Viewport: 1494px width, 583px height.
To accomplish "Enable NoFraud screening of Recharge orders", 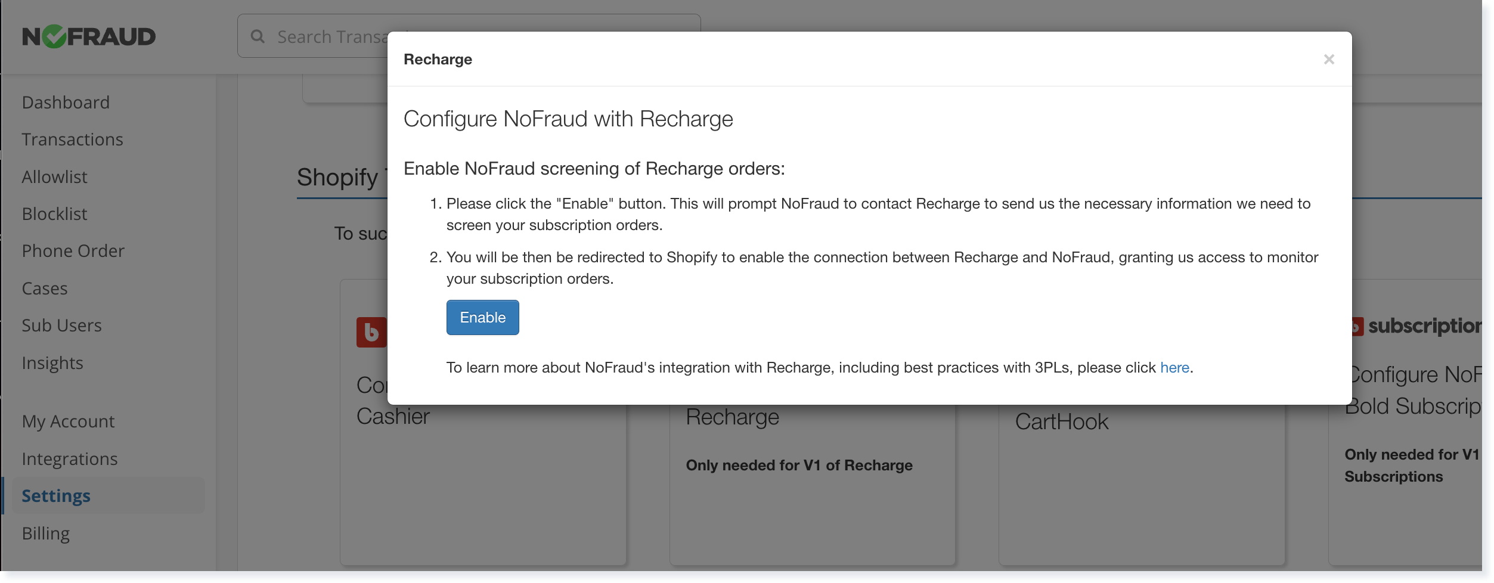I will pos(482,317).
